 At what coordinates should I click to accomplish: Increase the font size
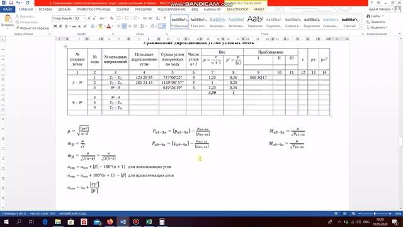click(x=89, y=18)
